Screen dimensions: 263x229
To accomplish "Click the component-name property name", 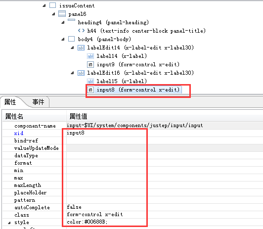I will pyautogui.click(x=35, y=126).
